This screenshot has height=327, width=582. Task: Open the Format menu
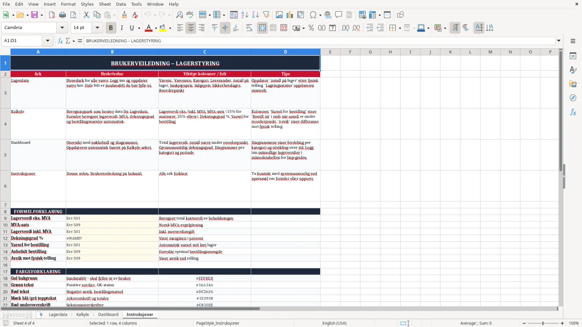[68, 4]
